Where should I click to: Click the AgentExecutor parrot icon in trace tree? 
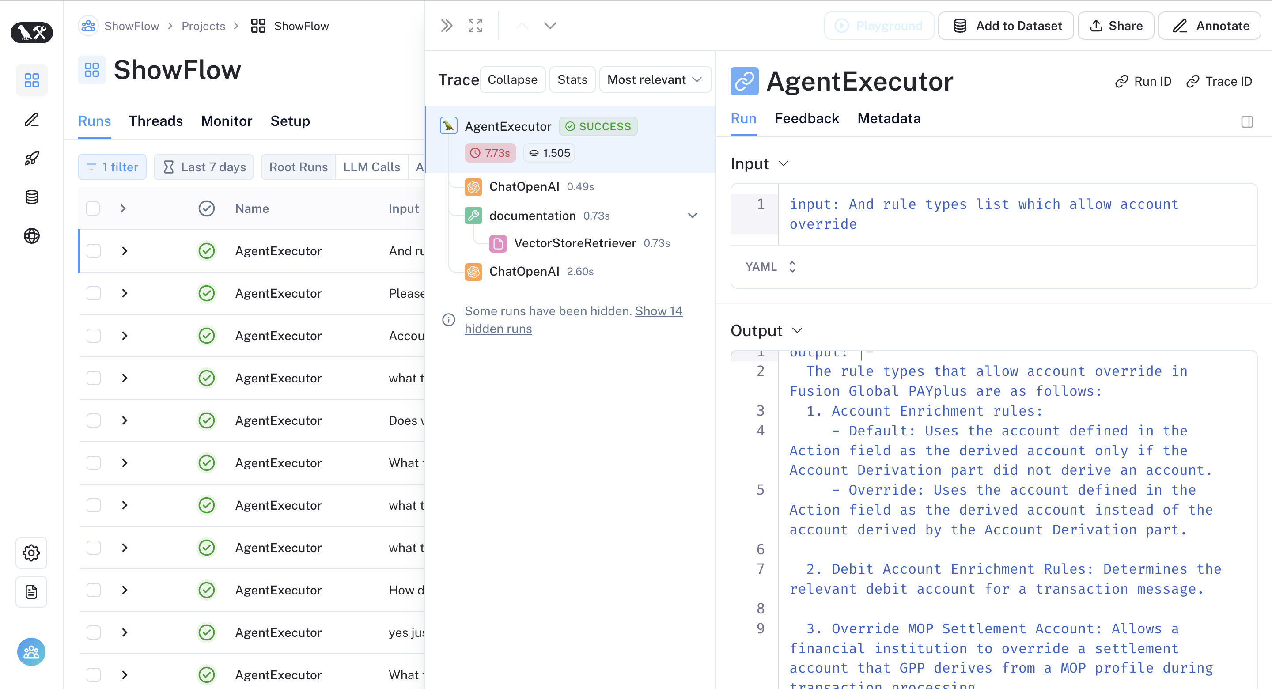point(448,126)
